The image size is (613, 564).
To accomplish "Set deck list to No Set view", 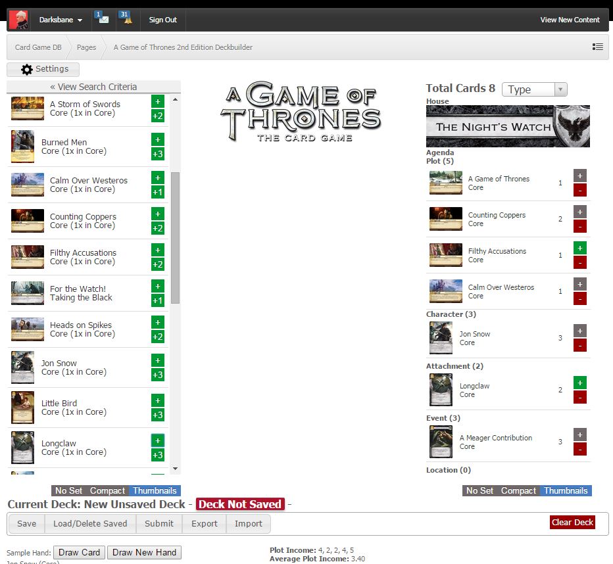I will click(479, 490).
